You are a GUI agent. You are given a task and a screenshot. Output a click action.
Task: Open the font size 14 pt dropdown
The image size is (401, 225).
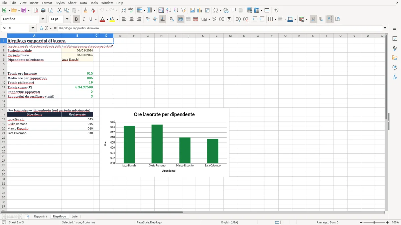(67, 19)
